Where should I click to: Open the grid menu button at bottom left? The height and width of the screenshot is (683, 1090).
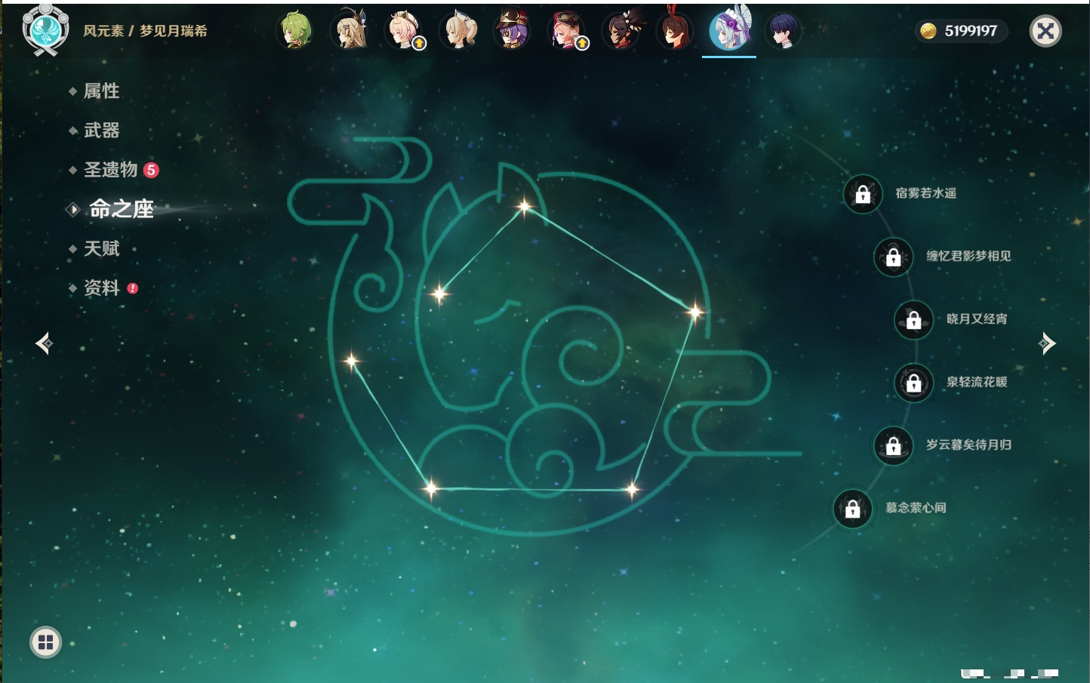click(45, 642)
